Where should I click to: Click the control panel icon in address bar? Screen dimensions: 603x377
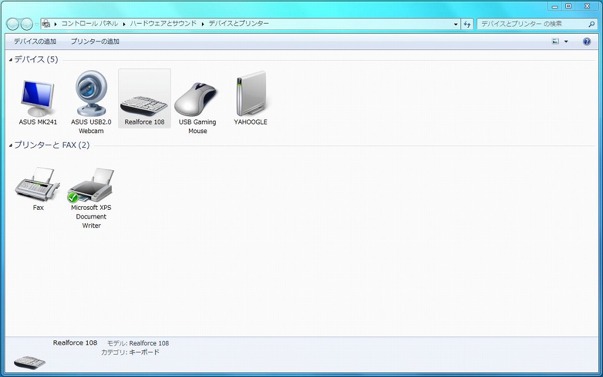46,24
